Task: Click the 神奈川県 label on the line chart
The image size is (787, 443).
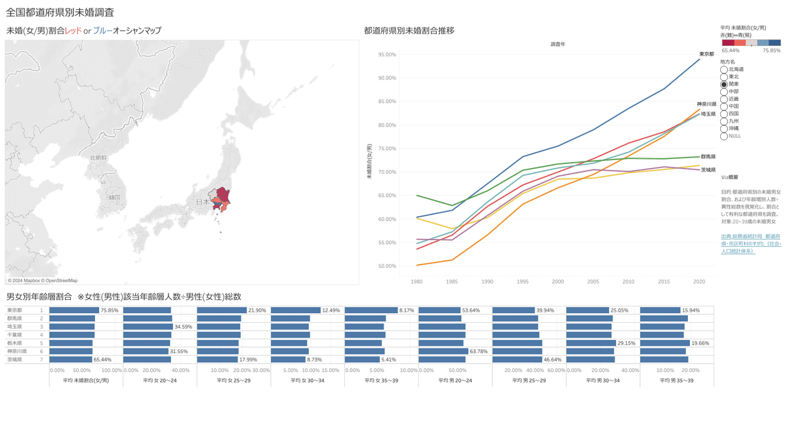Action: [x=706, y=103]
